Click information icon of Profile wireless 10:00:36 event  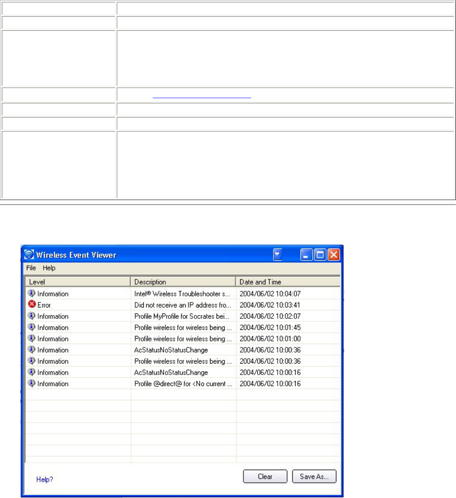(32, 360)
